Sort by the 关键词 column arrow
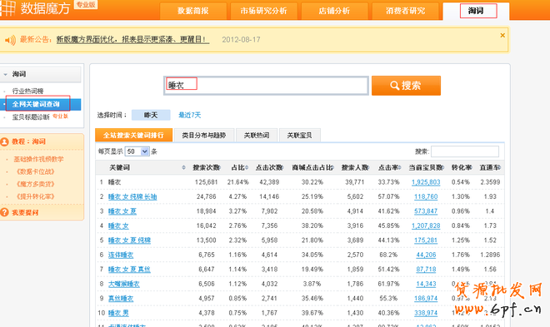The height and width of the screenshot is (327, 550). point(183,168)
